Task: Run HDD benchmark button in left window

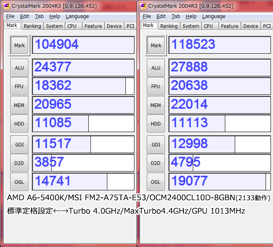Action: [x=19, y=123]
